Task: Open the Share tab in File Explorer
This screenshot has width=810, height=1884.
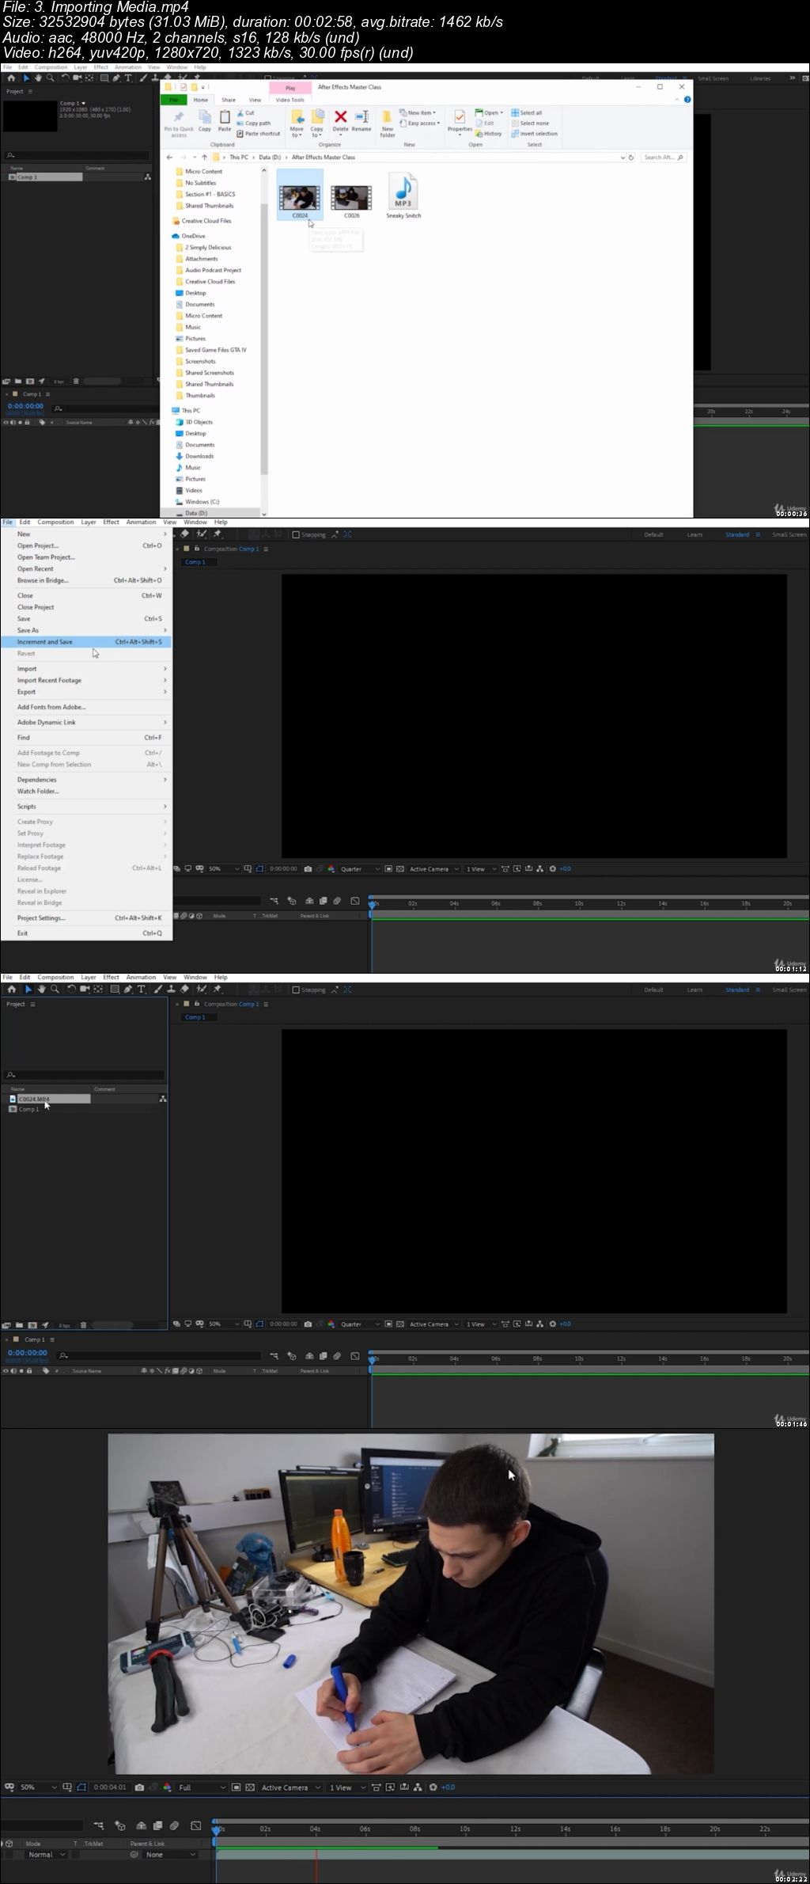Action: point(229,100)
